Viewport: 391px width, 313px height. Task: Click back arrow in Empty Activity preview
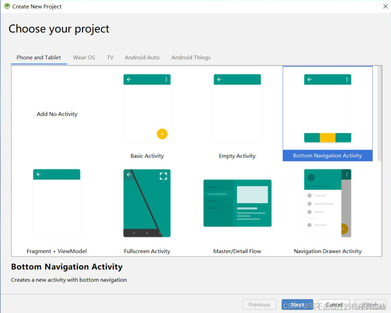[219, 79]
